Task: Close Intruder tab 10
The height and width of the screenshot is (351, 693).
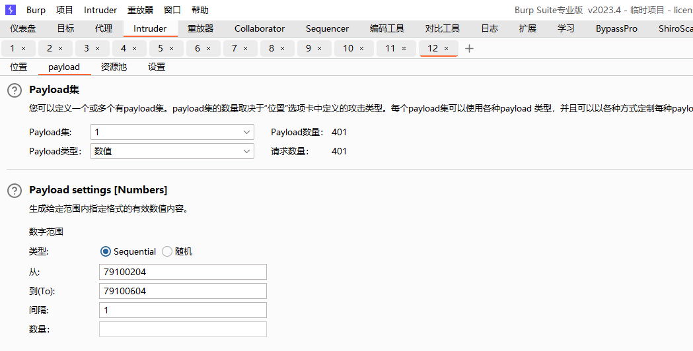Action: 361,49
